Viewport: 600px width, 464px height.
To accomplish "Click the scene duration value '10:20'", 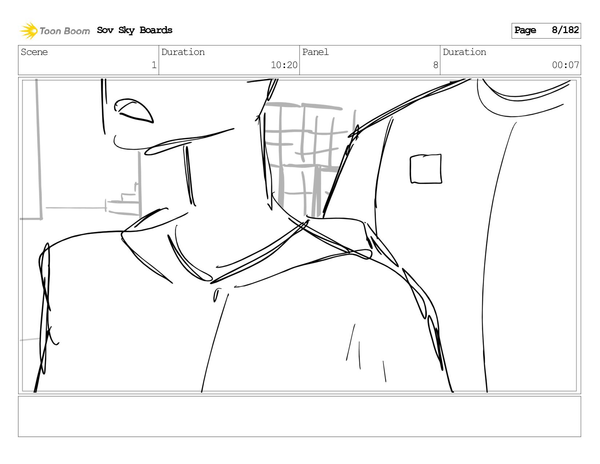I will tap(284, 65).
